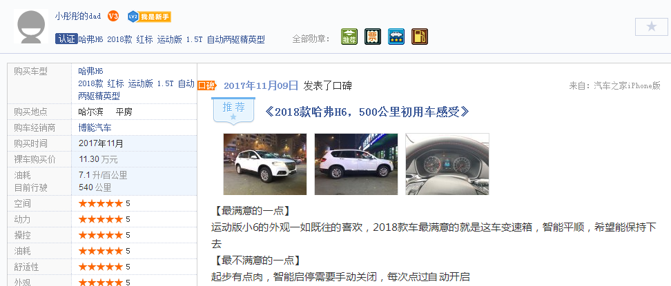This screenshot has height=286, width=671.
Task: Click the LV2 我是新手 badge
Action: 149,17
